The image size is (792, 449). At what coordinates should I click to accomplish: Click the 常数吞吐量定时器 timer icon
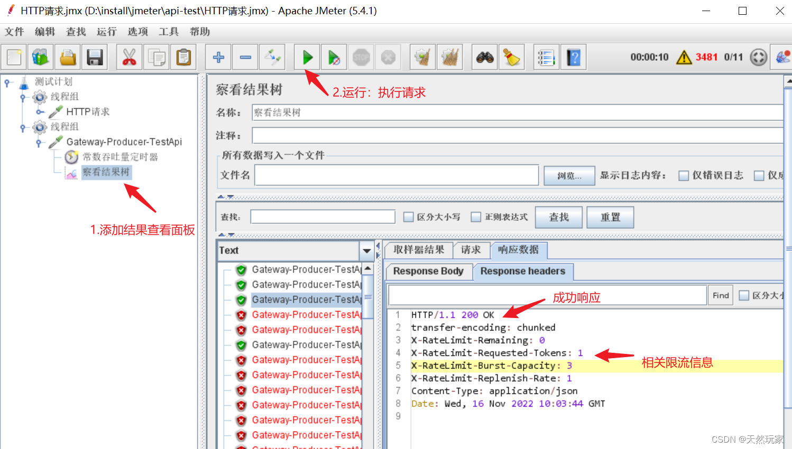pos(71,157)
